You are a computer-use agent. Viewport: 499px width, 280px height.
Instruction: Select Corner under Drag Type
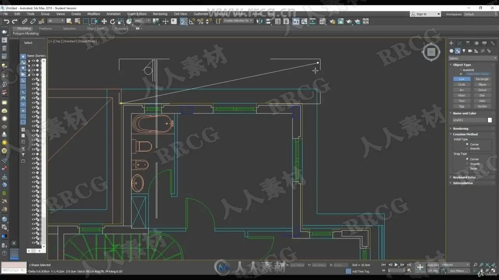tap(467, 159)
